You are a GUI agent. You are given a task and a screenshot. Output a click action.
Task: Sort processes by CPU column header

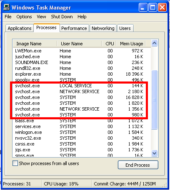click(109, 44)
